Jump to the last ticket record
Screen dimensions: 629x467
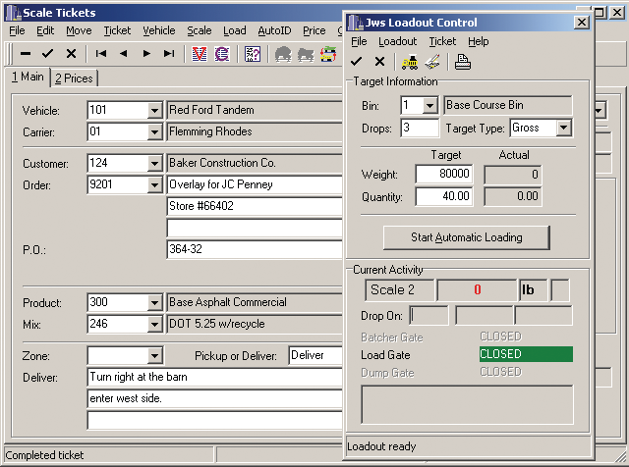169,53
